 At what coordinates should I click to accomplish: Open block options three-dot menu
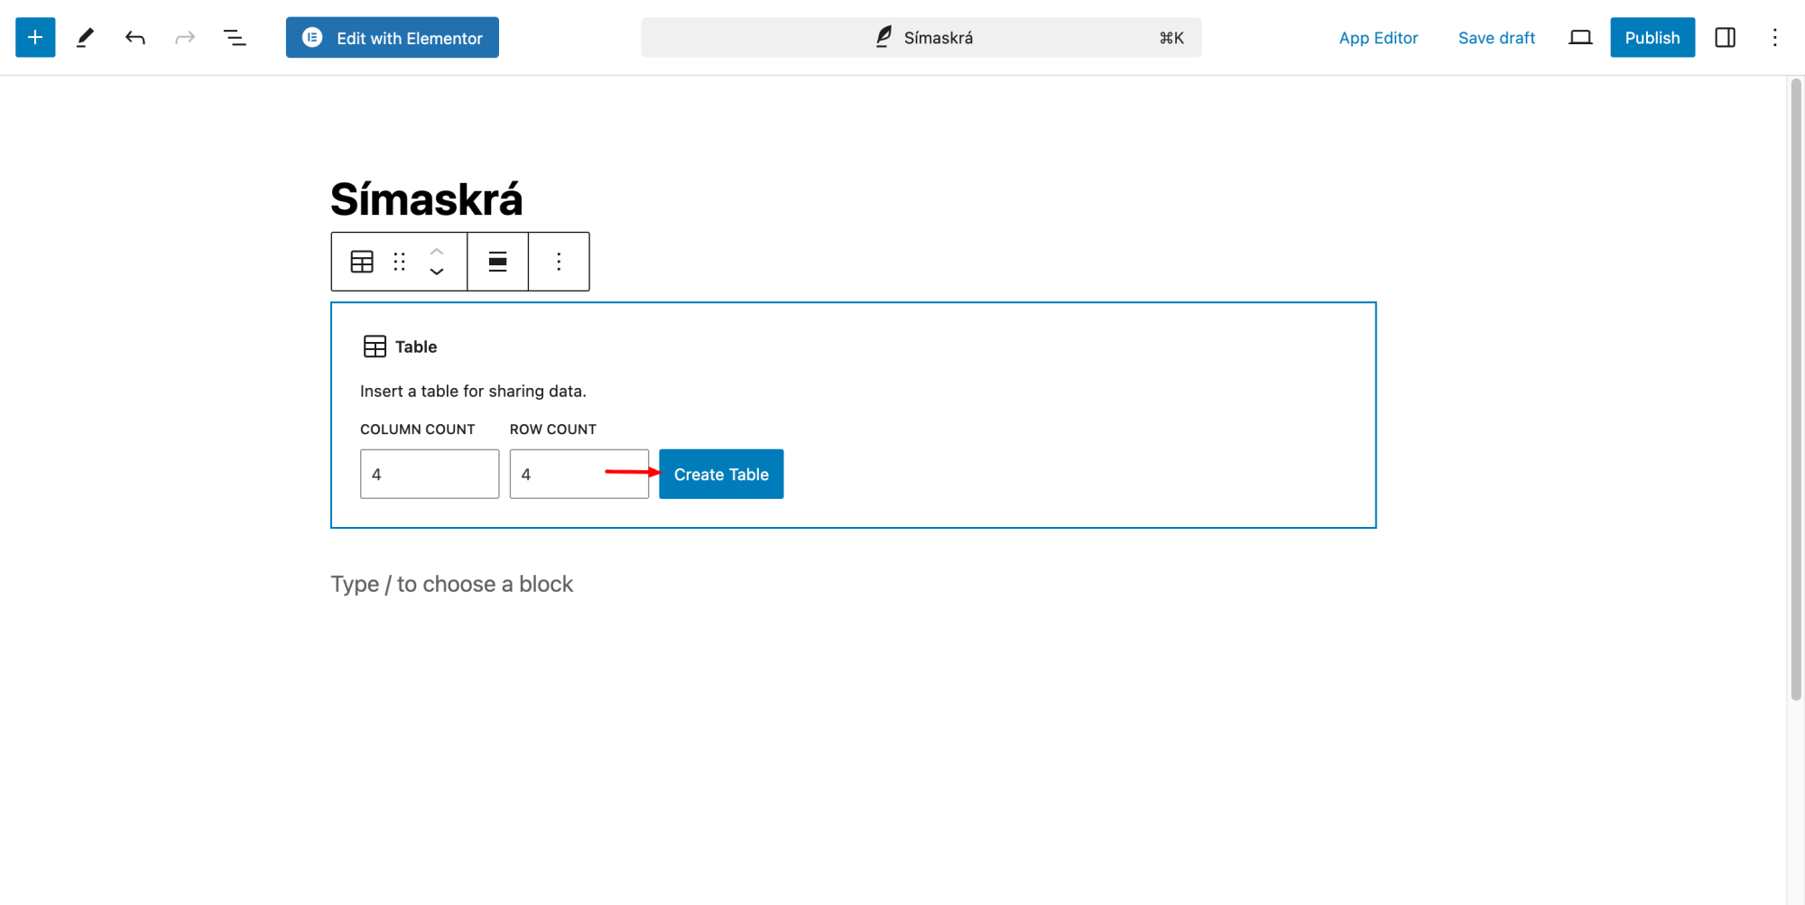[559, 262]
